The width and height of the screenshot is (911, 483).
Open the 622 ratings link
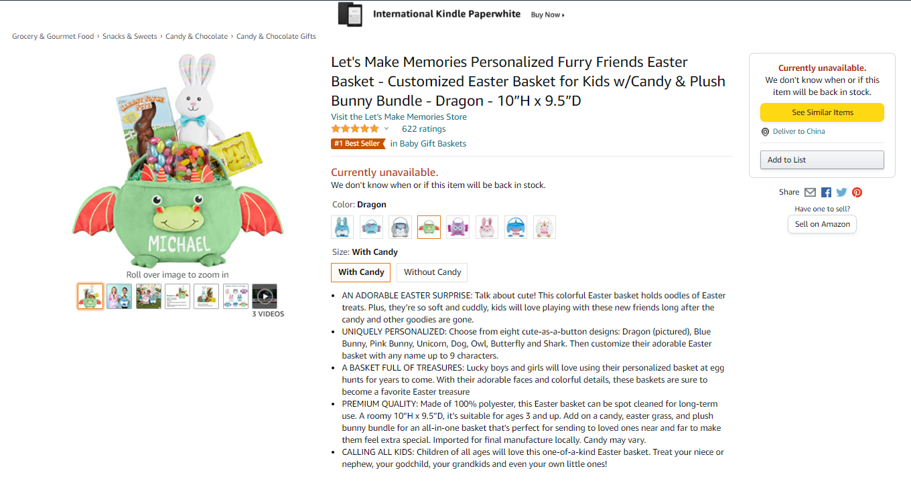click(423, 129)
